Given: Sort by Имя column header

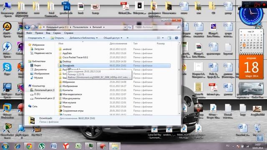Looking at the screenshot, I should 61,44.
